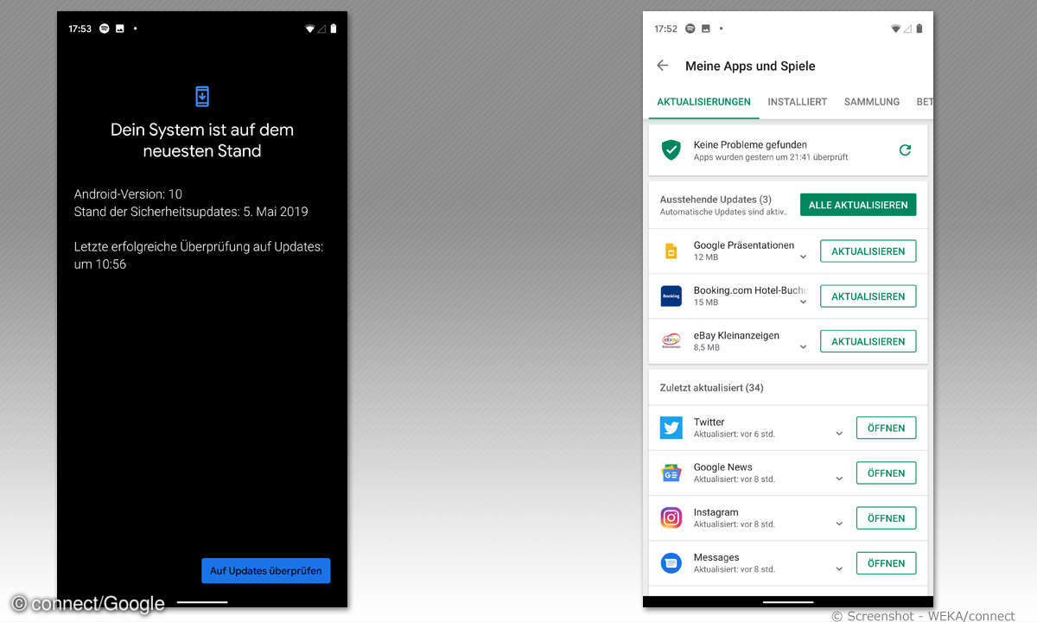This screenshot has height=622, width=1037.
Task: Open the Booking.com app icon
Action: 671,296
